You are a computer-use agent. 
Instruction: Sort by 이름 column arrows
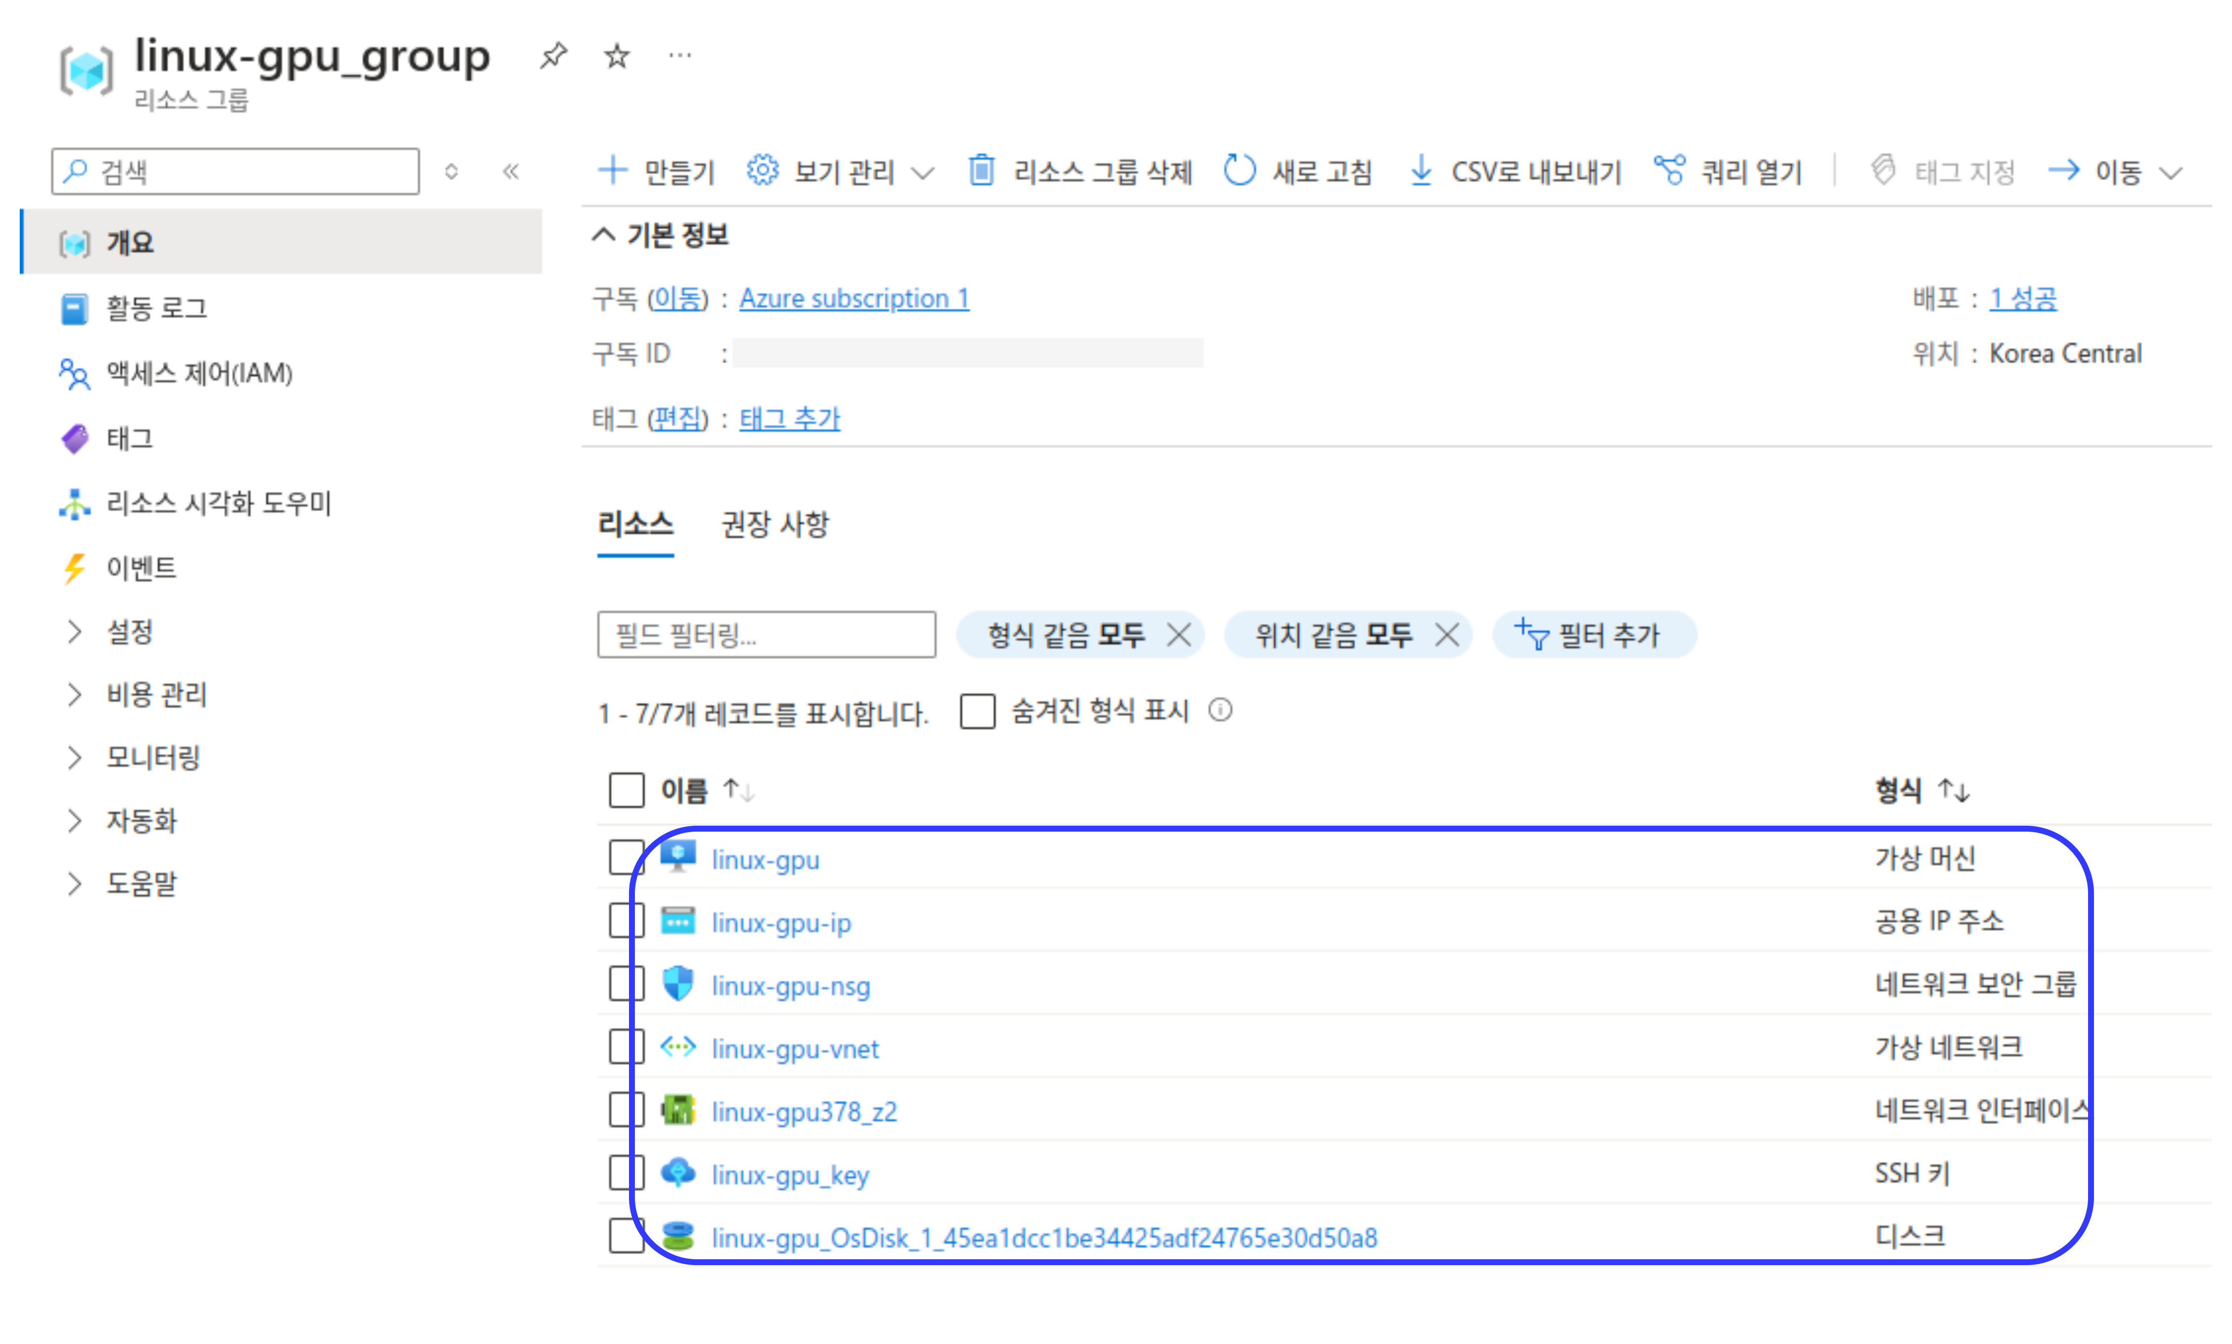(739, 791)
